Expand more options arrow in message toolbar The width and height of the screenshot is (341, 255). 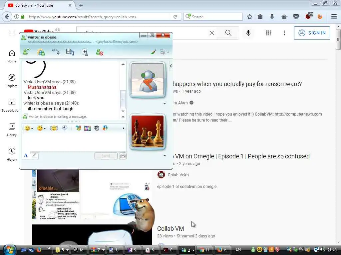click(124, 128)
